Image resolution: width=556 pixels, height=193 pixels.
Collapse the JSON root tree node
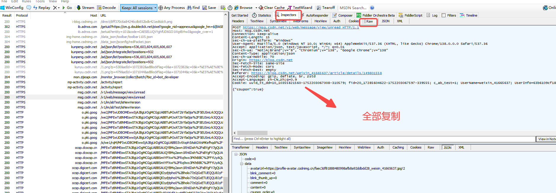click(236, 154)
